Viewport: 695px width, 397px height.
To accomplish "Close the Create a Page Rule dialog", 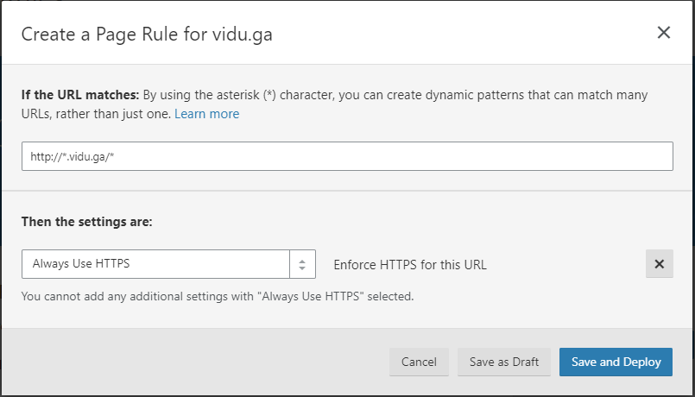I will pyautogui.click(x=663, y=33).
